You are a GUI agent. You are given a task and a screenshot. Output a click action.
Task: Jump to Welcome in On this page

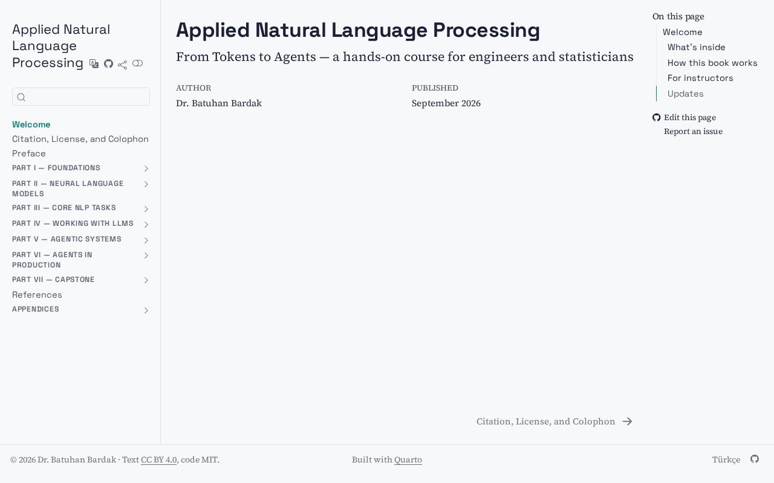pos(682,32)
